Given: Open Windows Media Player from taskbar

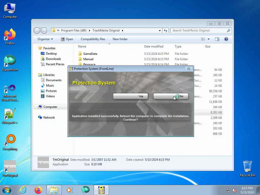Looking at the screenshot, I should pos(70,190).
